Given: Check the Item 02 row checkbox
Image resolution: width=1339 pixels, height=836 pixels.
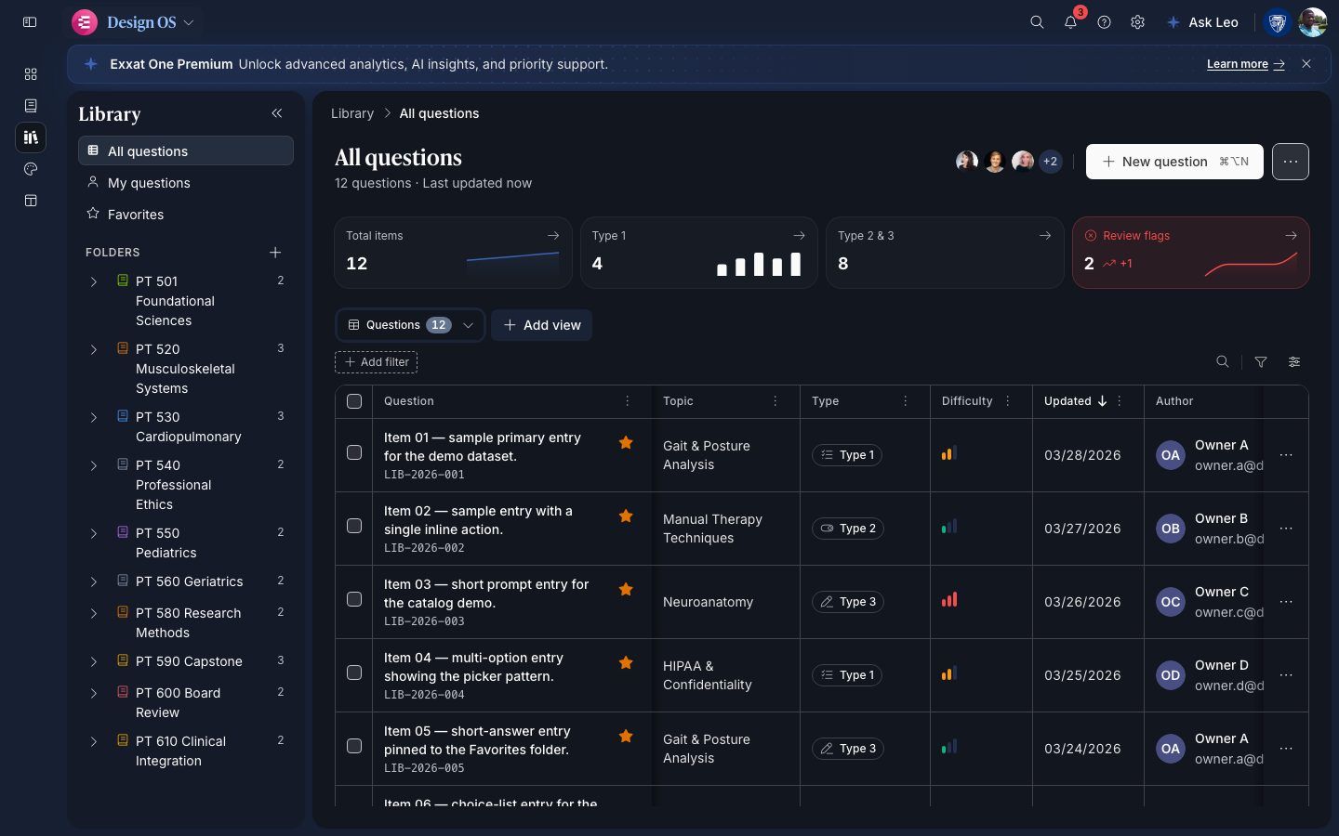Looking at the screenshot, I should point(354,526).
